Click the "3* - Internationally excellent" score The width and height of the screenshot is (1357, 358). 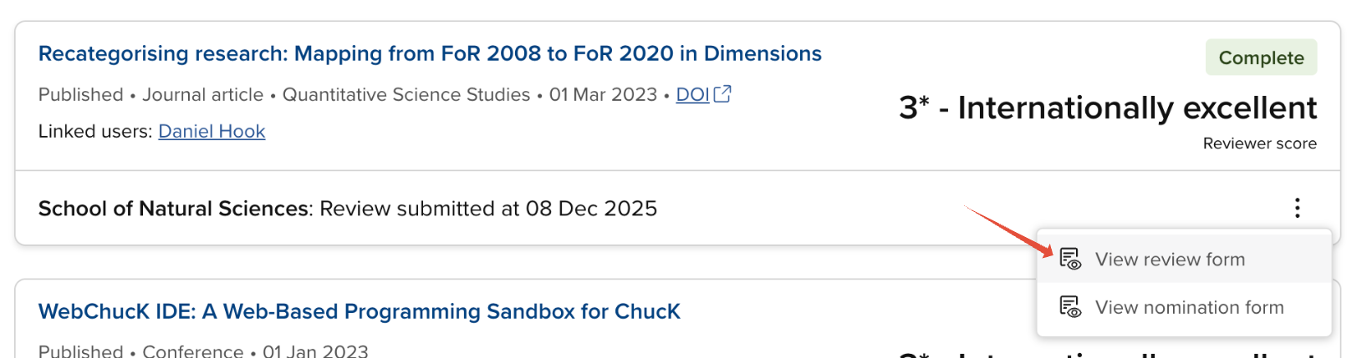[x=1107, y=108]
